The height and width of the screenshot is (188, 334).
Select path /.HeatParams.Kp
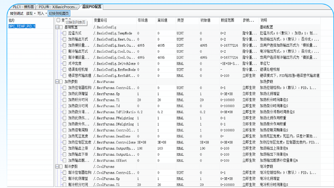coord(106,94)
